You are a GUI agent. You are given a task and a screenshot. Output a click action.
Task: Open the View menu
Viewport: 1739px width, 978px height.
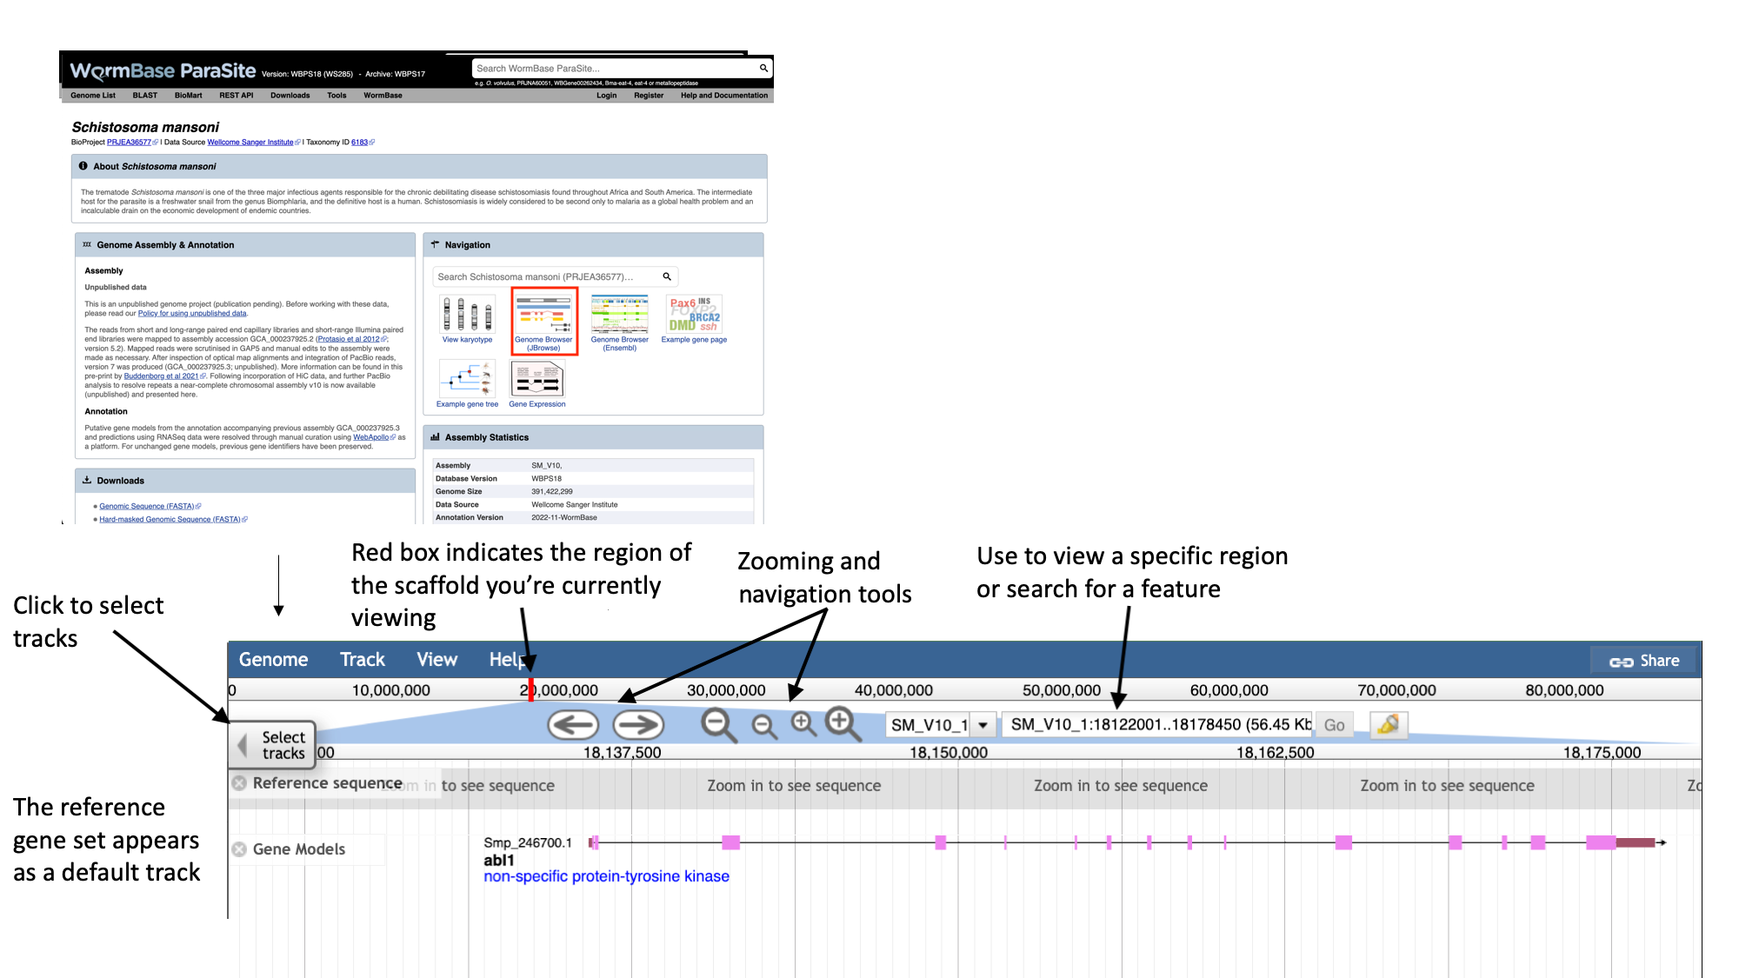pos(436,660)
